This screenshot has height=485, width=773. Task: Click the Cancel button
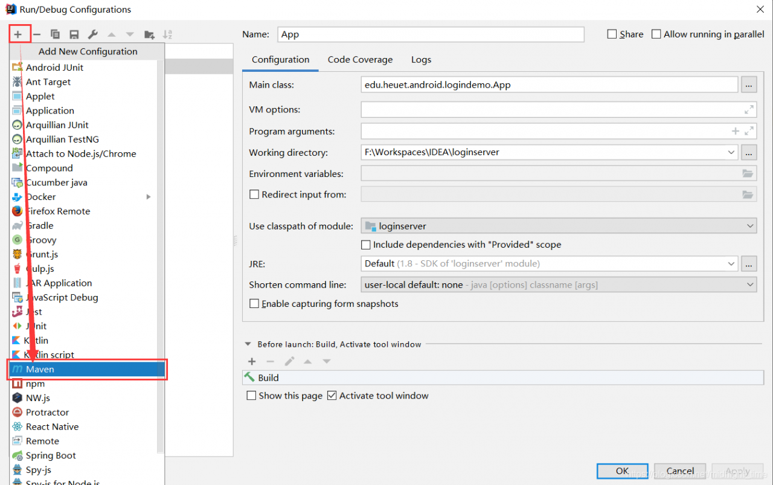681,471
